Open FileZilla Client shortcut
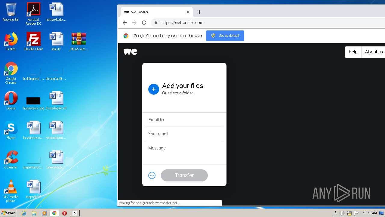The width and height of the screenshot is (385, 217). [33, 42]
